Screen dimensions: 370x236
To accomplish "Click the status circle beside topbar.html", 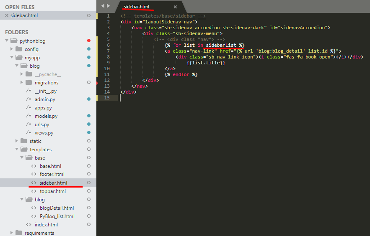I will coord(89,191).
